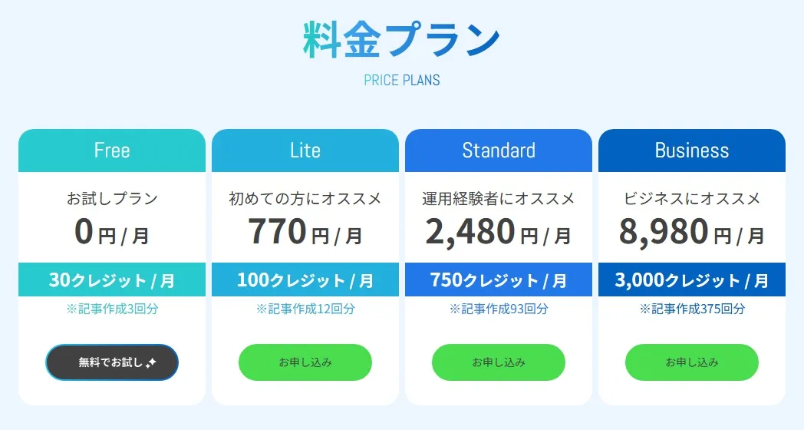The image size is (804, 430).
Task: Click the 8,980円 / 月 price text
Action: pyautogui.click(x=692, y=232)
